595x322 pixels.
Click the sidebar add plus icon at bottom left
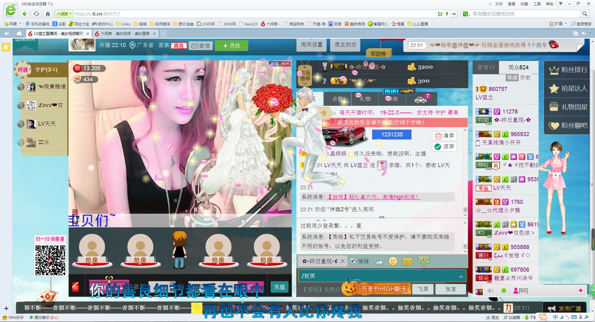tap(6, 308)
